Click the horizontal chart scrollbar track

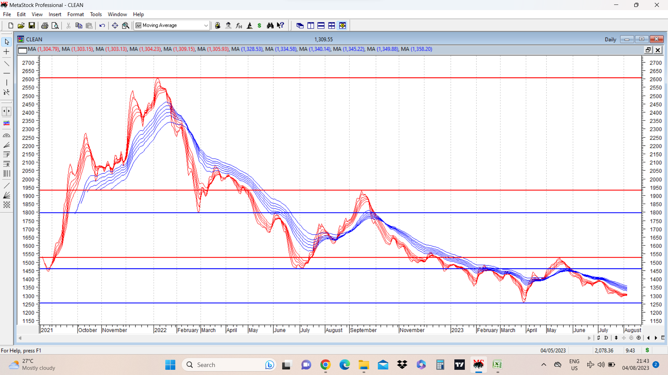coord(303,338)
